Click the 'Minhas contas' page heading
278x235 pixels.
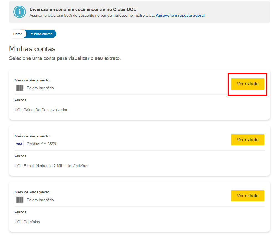pos(32,49)
